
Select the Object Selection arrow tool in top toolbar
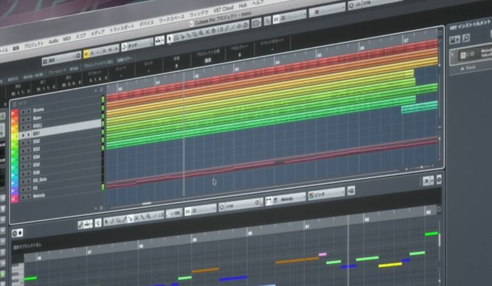point(170,39)
